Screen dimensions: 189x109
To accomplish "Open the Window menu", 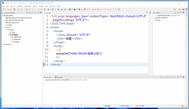I will click(53, 6).
